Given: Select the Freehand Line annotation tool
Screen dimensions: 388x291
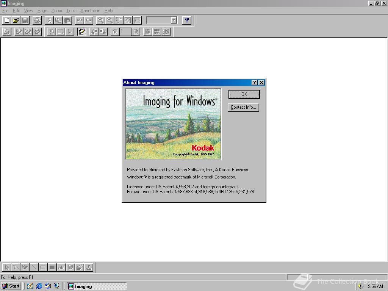Looking at the screenshot, I should pos(16,268).
